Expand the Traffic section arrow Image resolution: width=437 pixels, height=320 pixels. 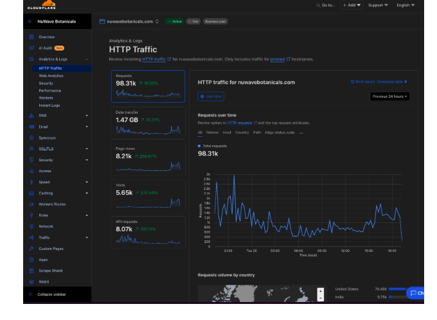(x=87, y=238)
